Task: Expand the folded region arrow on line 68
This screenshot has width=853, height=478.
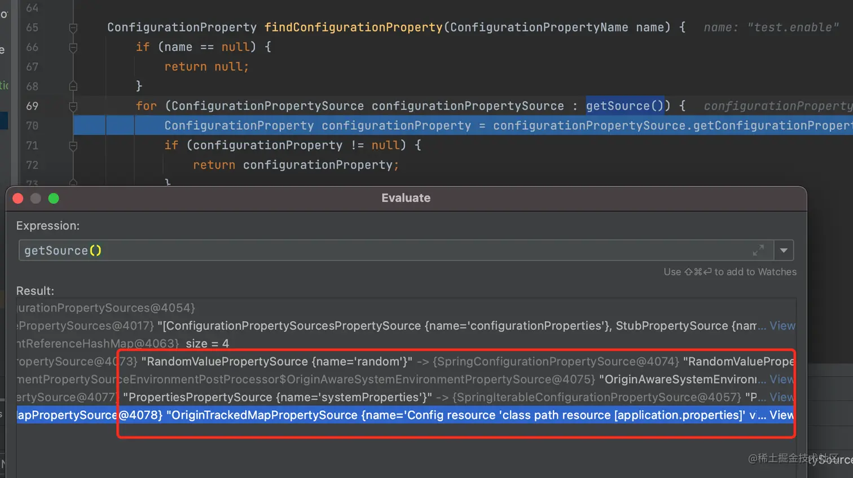Action: (73, 86)
